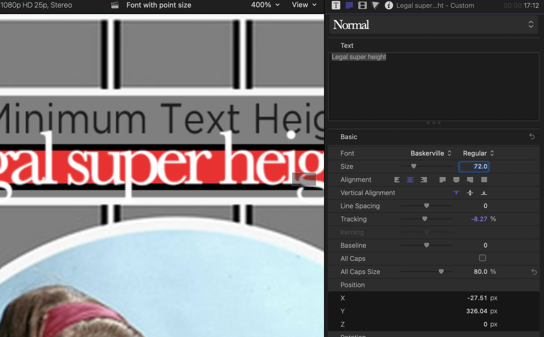Click inside the Legal super height text box

point(434,87)
